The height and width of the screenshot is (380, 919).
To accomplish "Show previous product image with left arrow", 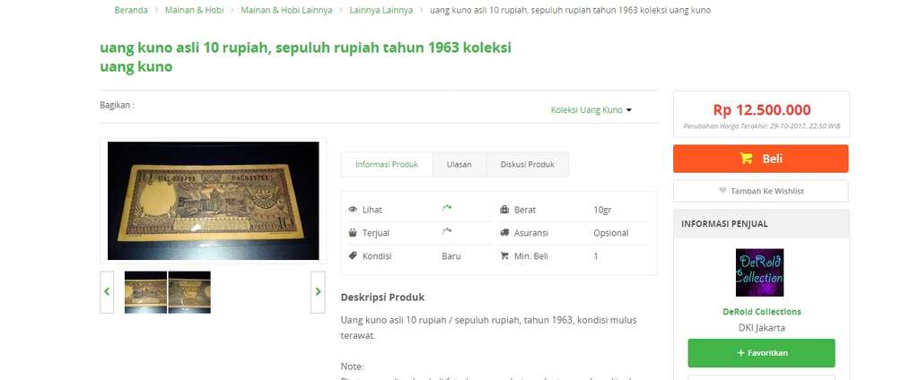I will coord(107,291).
